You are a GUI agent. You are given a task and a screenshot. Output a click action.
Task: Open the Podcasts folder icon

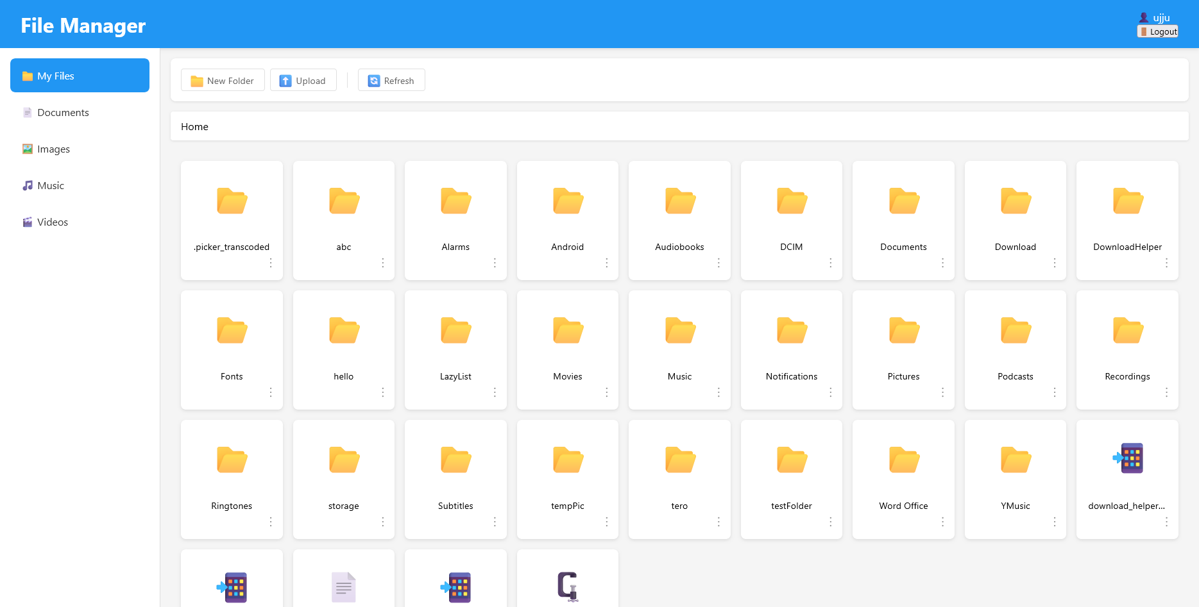click(x=1015, y=331)
